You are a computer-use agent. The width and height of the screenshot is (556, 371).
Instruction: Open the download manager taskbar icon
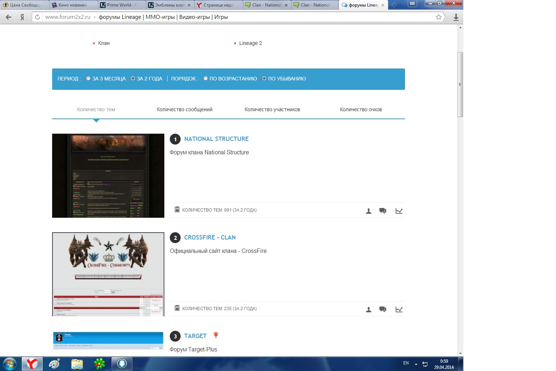[122, 364]
